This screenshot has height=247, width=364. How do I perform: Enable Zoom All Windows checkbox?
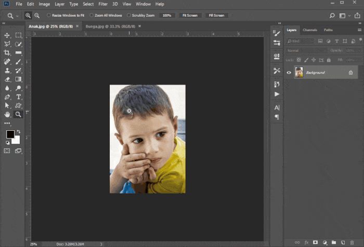[x=92, y=15]
